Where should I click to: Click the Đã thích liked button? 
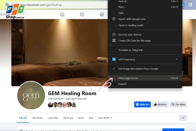[x=160, y=105]
